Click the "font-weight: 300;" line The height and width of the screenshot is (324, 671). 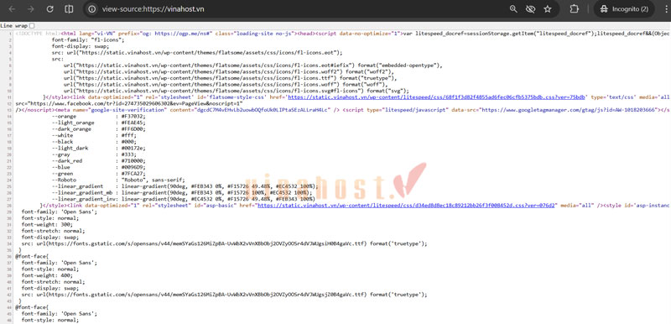47,224
